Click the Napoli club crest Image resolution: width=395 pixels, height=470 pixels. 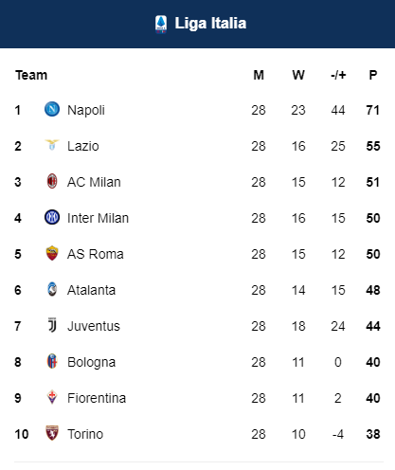[x=52, y=109]
